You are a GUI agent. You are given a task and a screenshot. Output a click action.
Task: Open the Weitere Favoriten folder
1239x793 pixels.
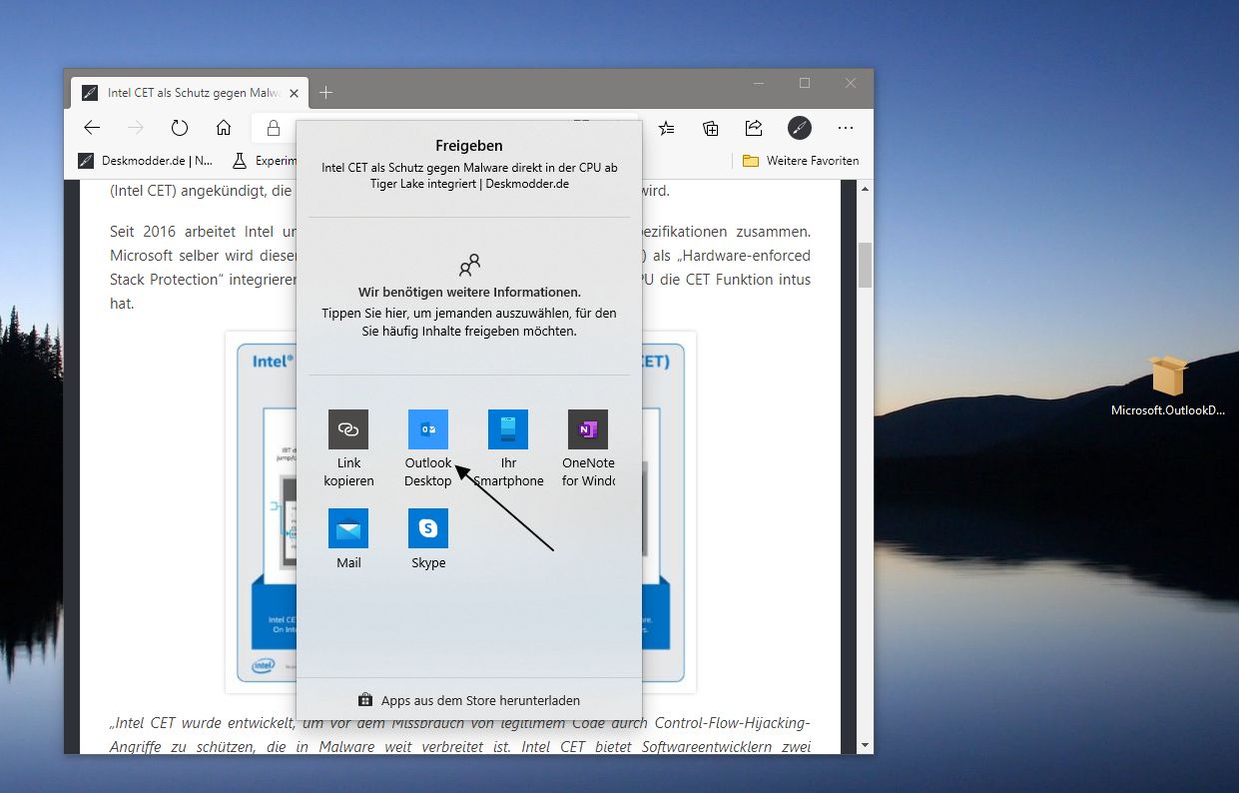[x=800, y=161]
